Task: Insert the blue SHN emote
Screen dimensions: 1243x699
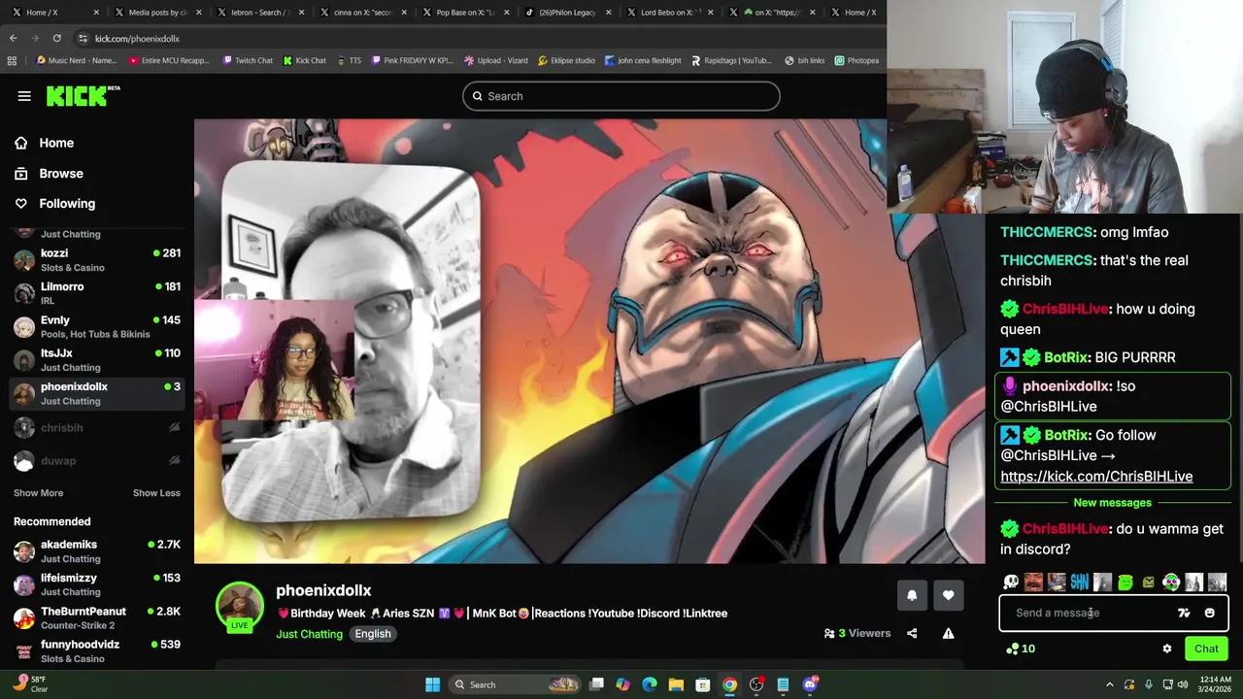Action: pos(1080,582)
